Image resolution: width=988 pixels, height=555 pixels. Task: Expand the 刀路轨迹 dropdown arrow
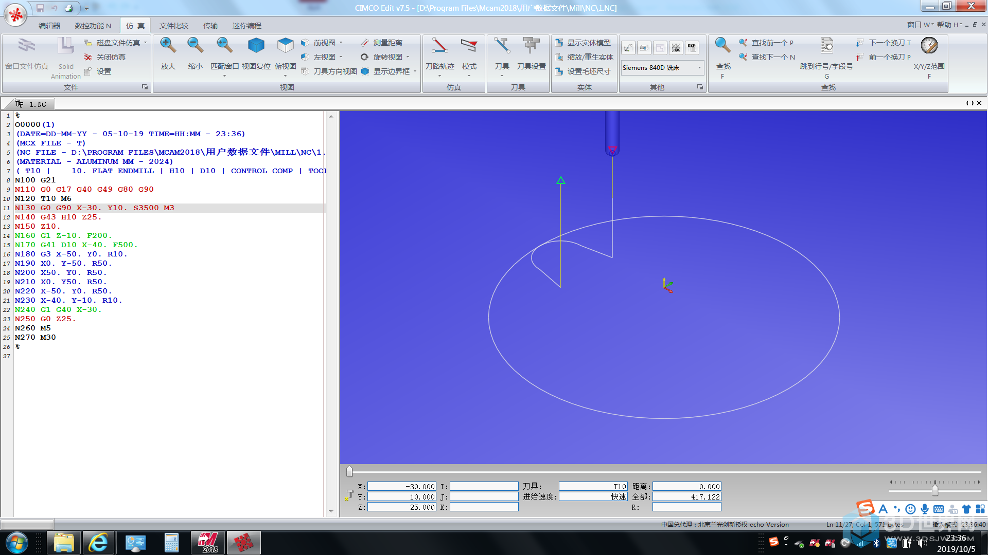point(439,76)
